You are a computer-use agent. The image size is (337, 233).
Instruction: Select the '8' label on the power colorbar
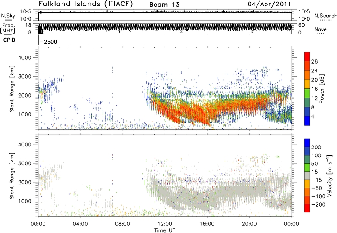(313, 108)
